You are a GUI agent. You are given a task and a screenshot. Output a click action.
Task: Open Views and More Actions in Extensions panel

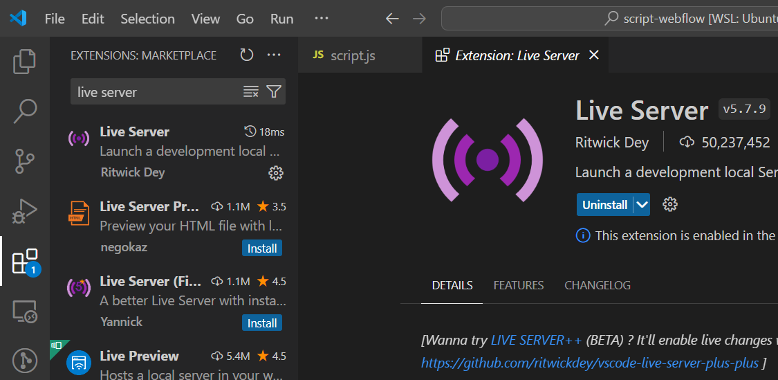tap(274, 55)
